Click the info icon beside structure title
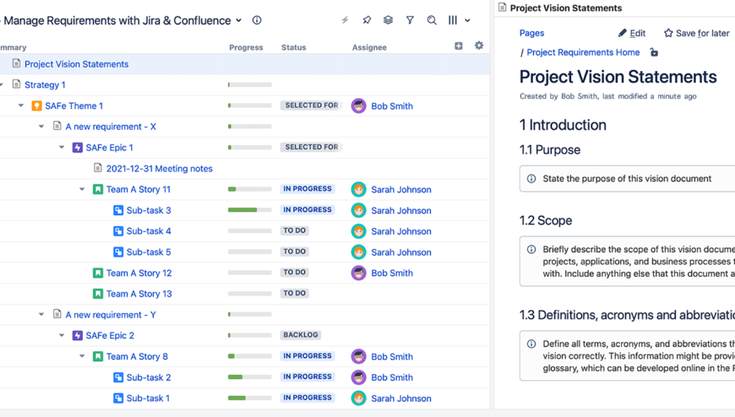735x417 pixels. [x=257, y=20]
